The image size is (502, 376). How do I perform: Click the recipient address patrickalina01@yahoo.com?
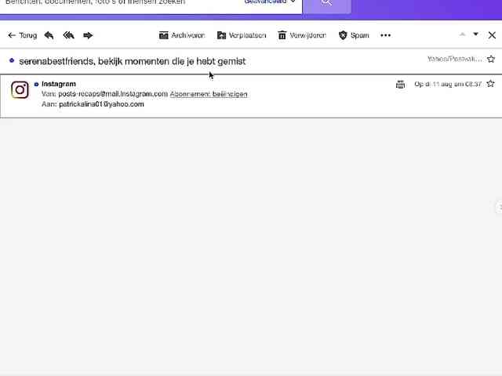point(101,104)
